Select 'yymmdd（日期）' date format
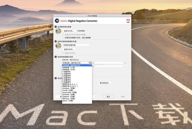192x129 pixels. (77, 94)
